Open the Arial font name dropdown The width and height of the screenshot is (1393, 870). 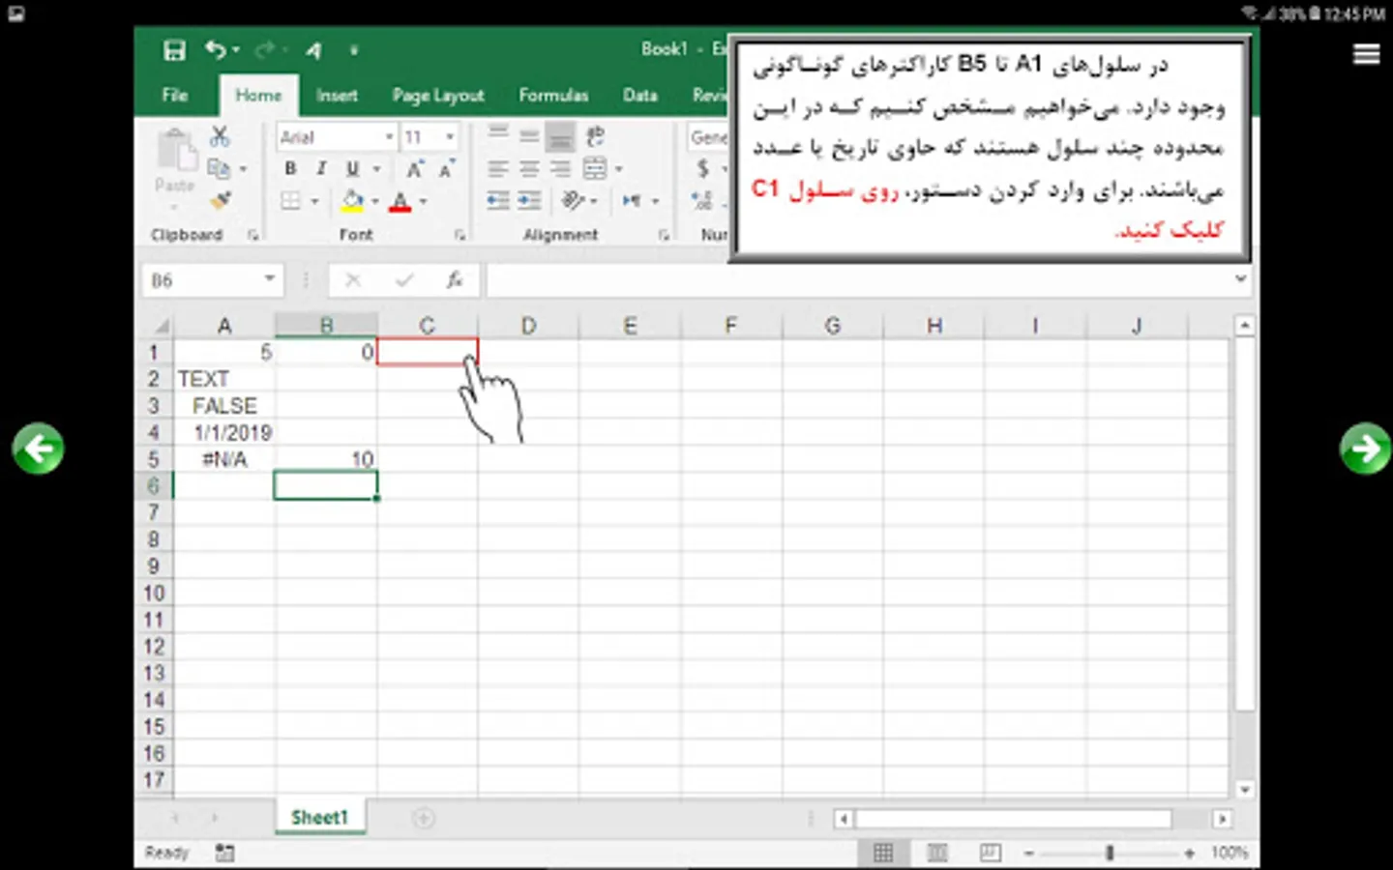[389, 137]
